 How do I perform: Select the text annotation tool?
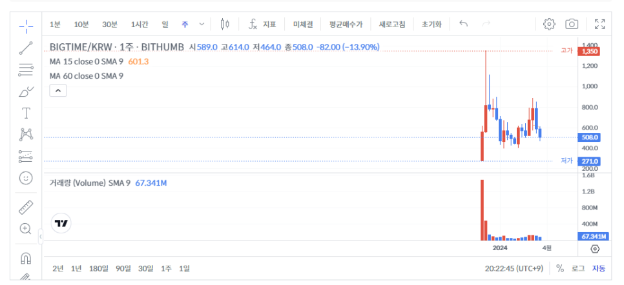tap(26, 113)
